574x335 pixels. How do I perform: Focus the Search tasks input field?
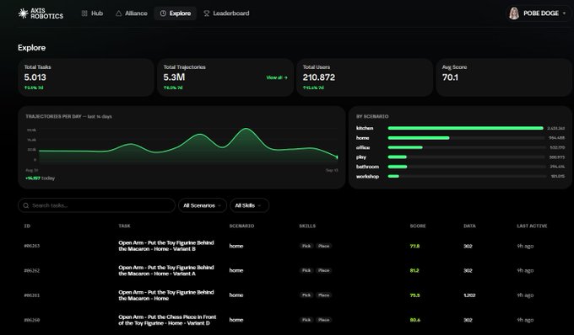pyautogui.click(x=96, y=205)
